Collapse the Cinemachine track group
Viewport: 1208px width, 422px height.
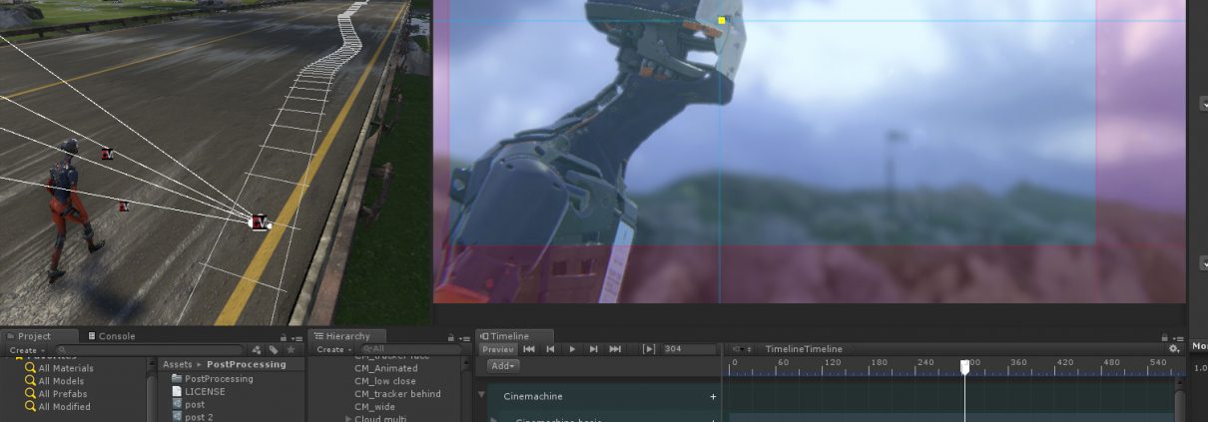click(481, 396)
